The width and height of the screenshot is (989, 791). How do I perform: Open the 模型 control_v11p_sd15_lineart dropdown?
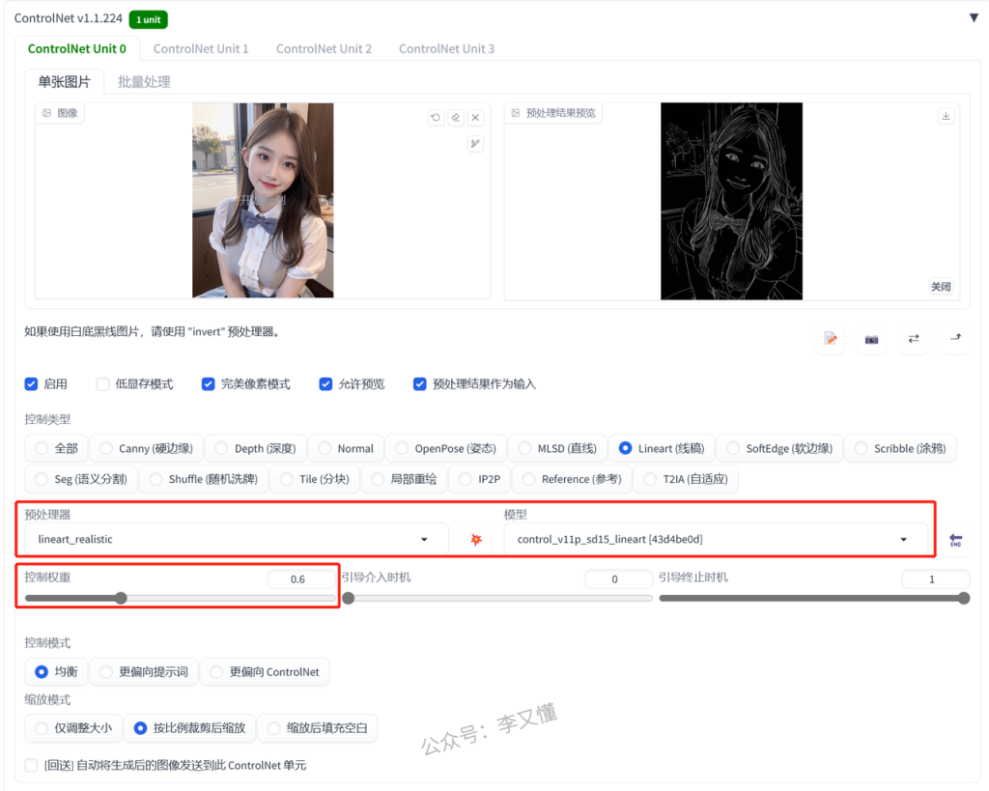point(715,540)
